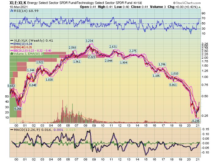This screenshot has width=214, height=162.
Task: Click the StockCharts.com watermark text
Action: 187,3
